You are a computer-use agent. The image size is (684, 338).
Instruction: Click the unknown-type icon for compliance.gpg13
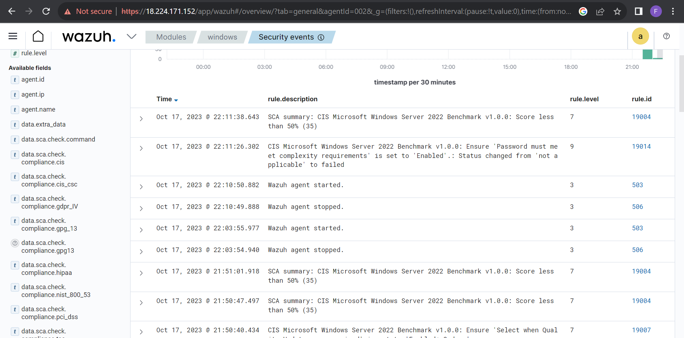pos(15,243)
